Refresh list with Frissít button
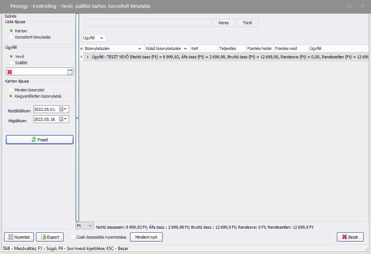The height and width of the screenshot is (254, 371). [x=40, y=140]
